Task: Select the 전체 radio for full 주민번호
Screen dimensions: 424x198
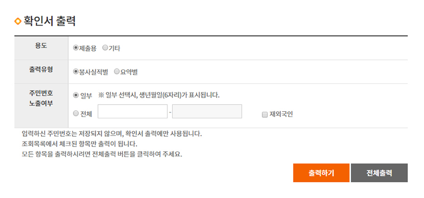Action: click(76, 114)
